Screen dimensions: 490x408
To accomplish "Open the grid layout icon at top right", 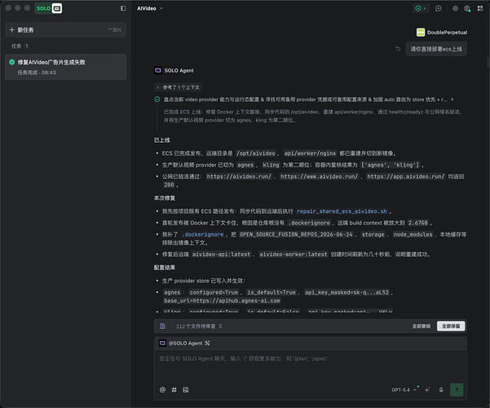I will coord(480,8).
